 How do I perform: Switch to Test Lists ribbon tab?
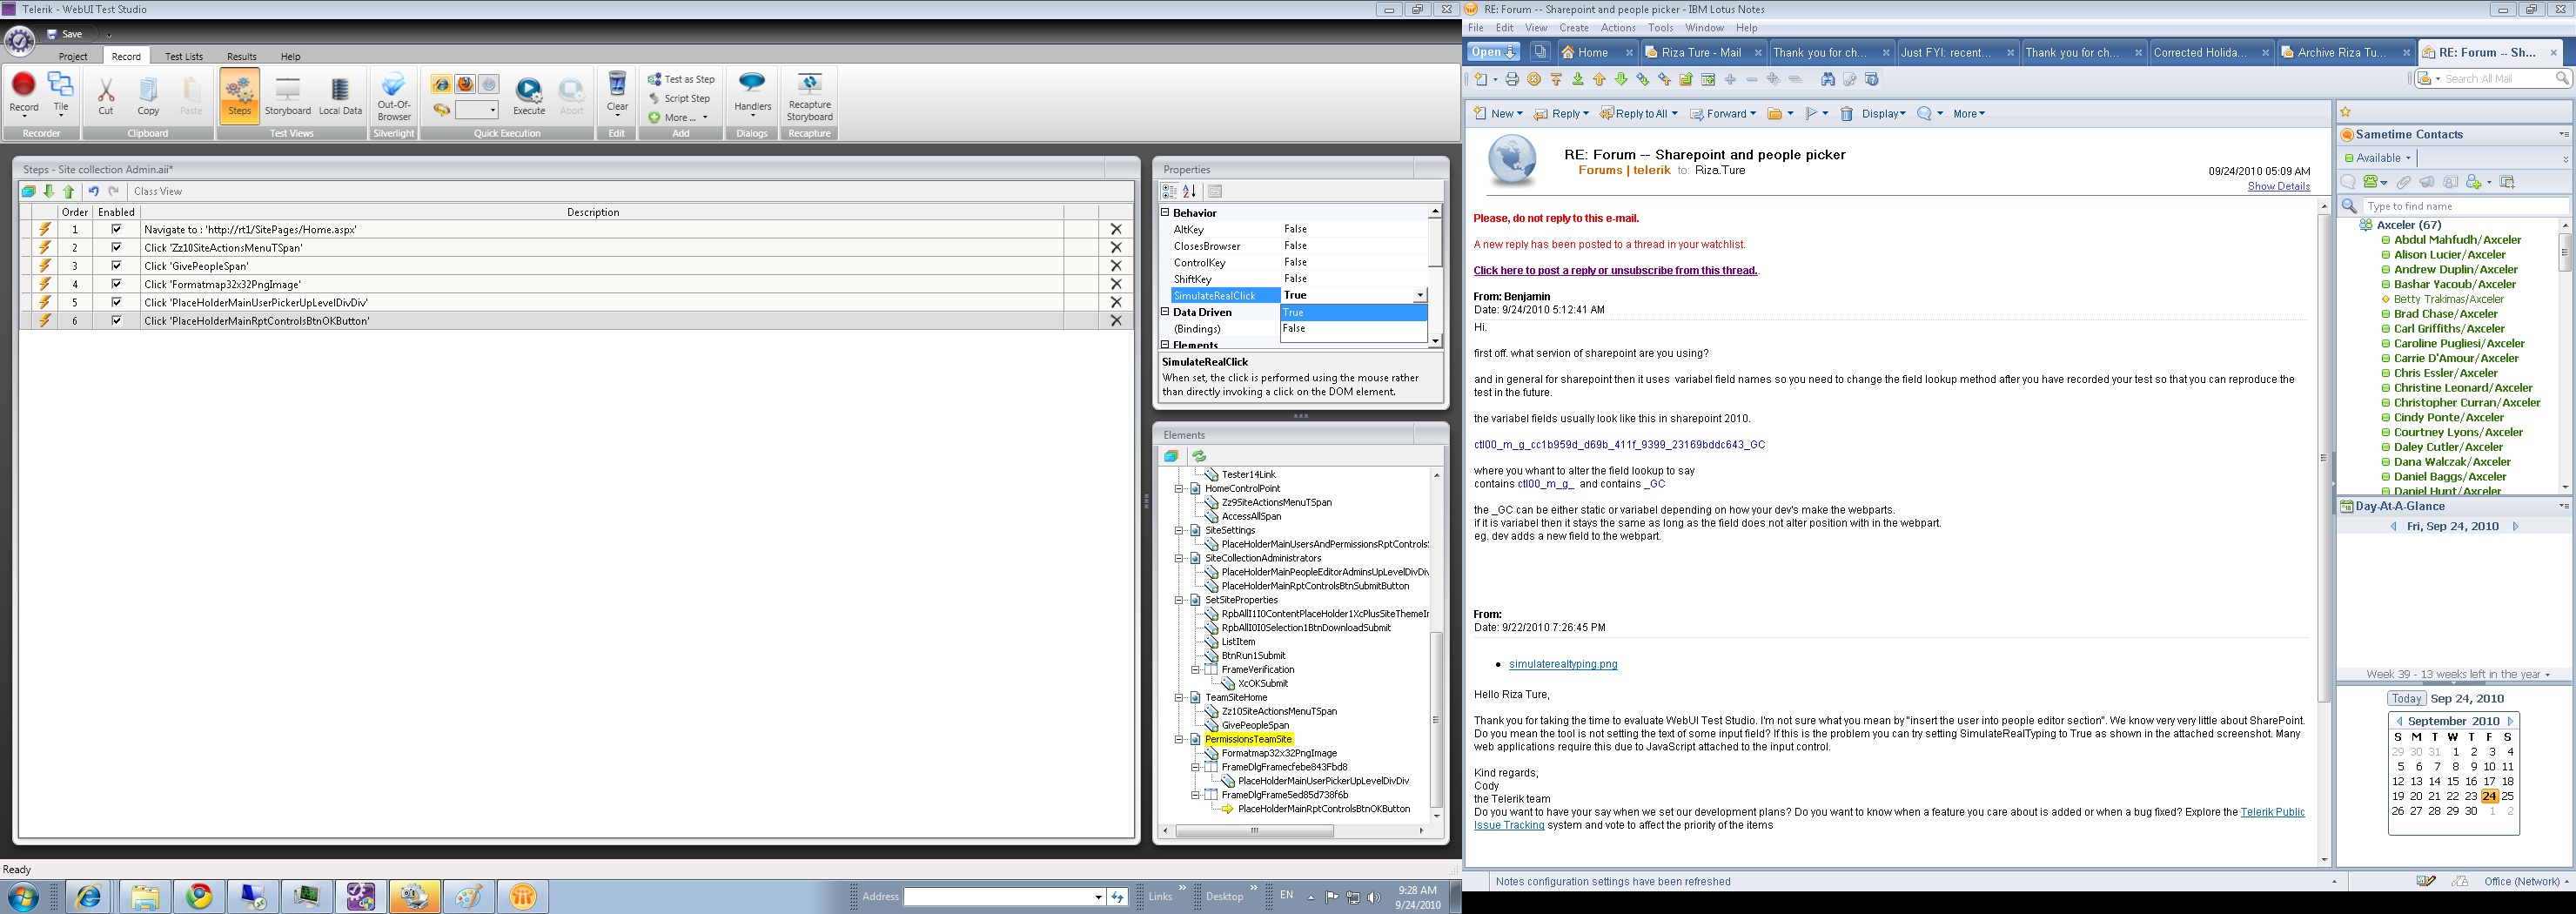point(184,57)
